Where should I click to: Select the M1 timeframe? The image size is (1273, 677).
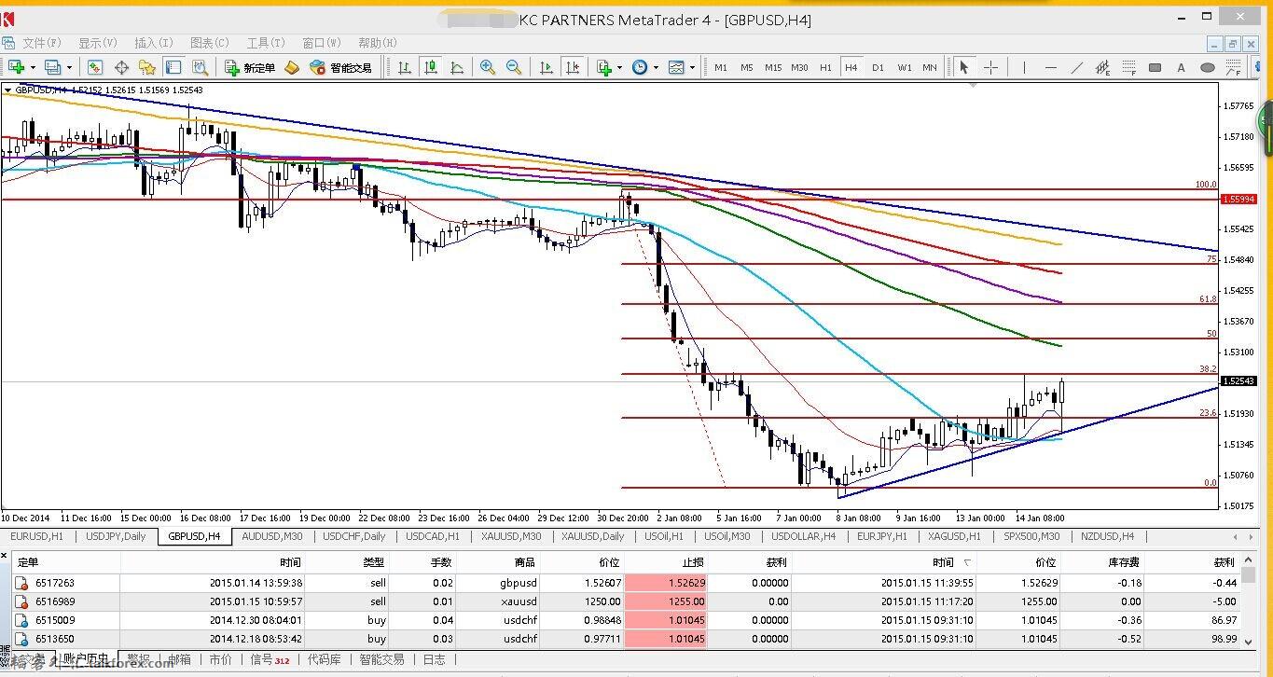click(x=721, y=67)
